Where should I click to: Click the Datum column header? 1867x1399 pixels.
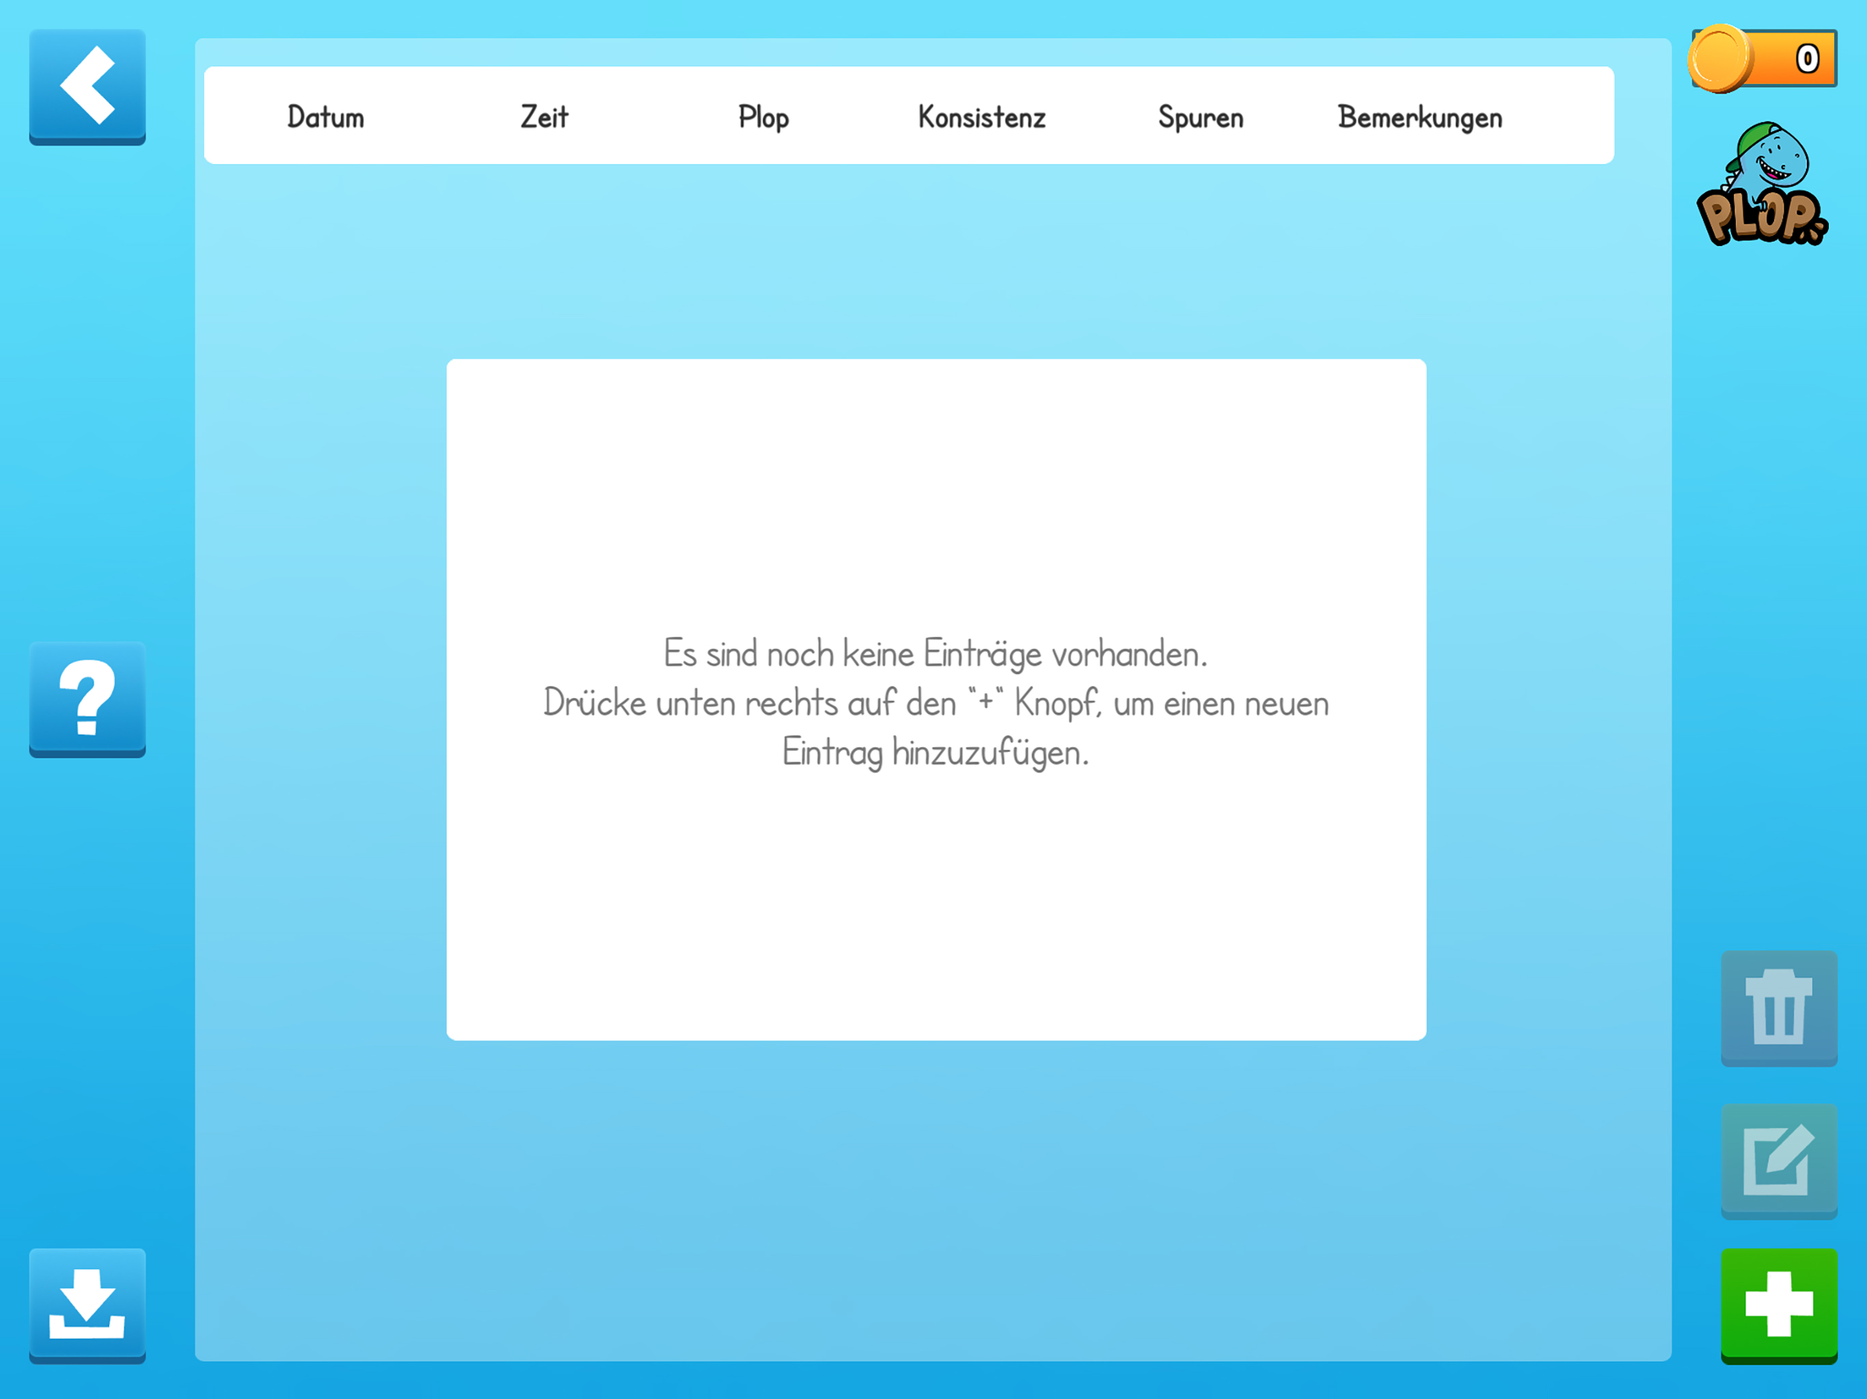(326, 116)
